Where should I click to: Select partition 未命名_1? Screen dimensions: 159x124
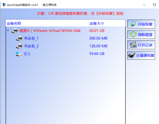[x=31, y=38]
